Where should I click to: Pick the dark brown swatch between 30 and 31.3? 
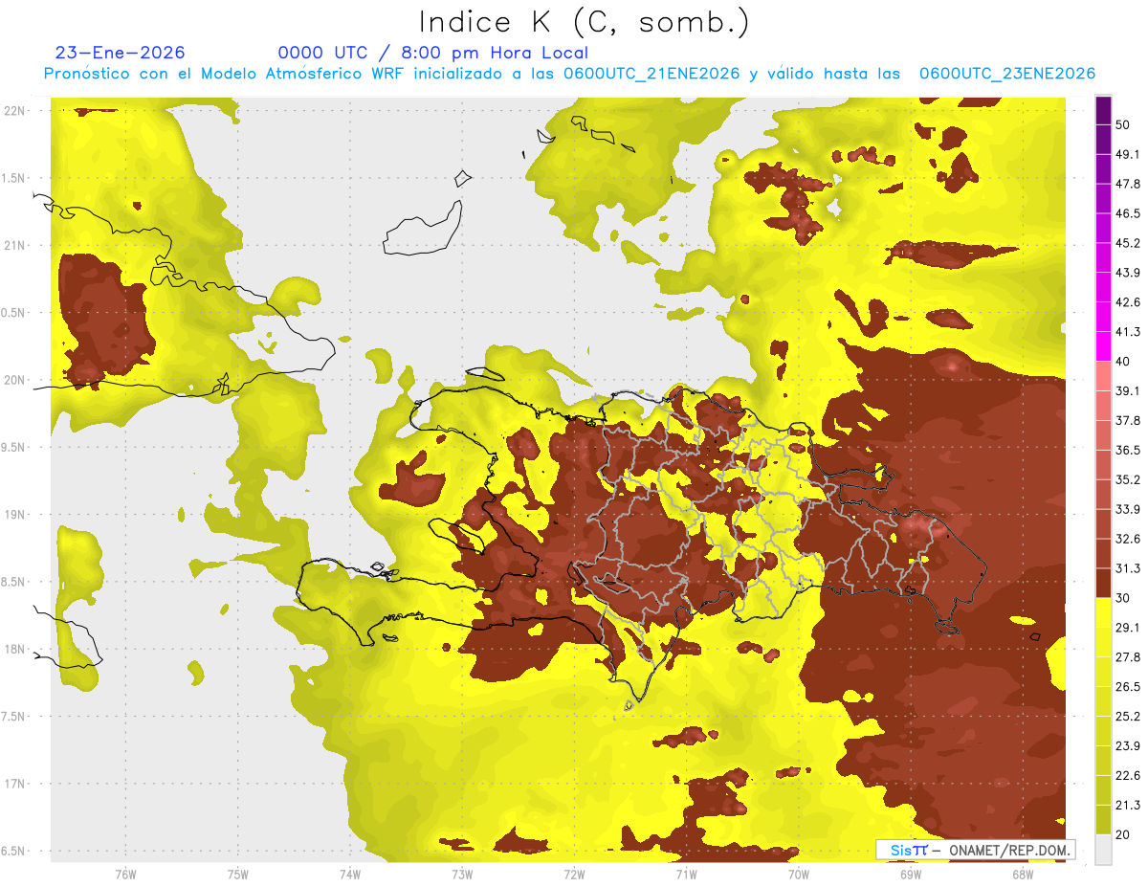[1104, 584]
